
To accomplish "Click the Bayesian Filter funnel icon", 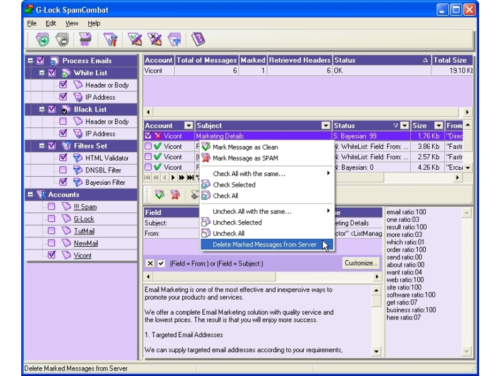I will [78, 182].
